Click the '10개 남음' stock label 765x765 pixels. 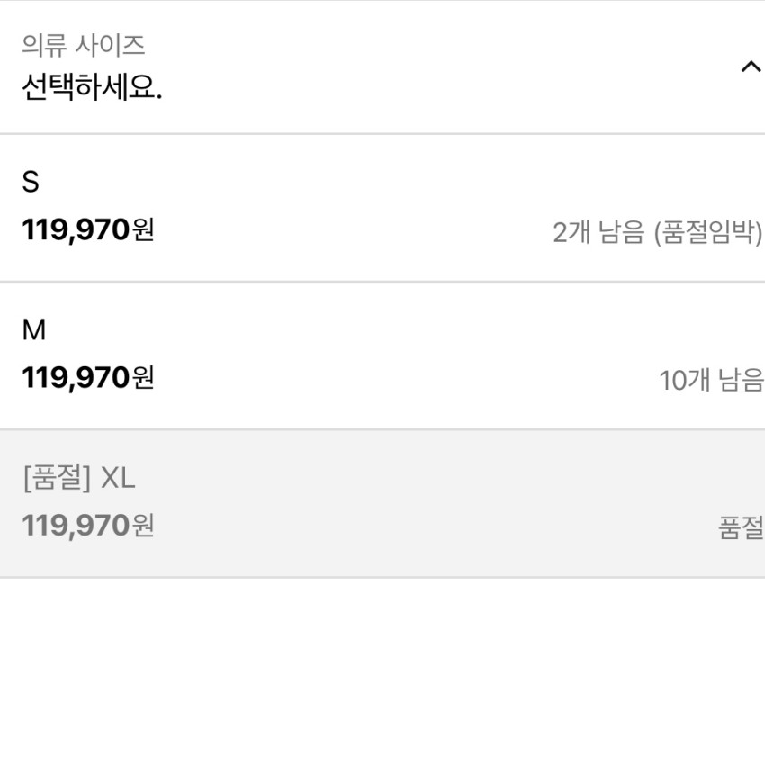click(x=711, y=381)
